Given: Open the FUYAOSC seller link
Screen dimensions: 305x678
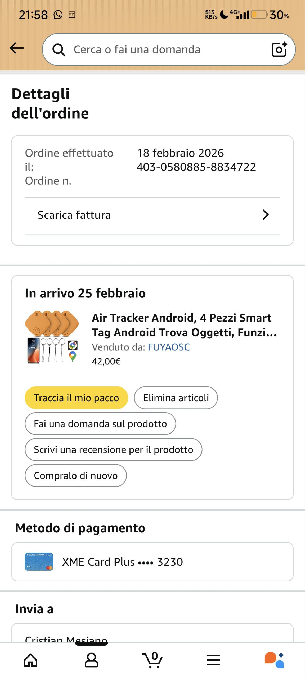Looking at the screenshot, I should (x=169, y=347).
